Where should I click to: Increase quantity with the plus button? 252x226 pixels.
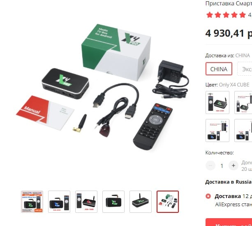[x=234, y=165]
